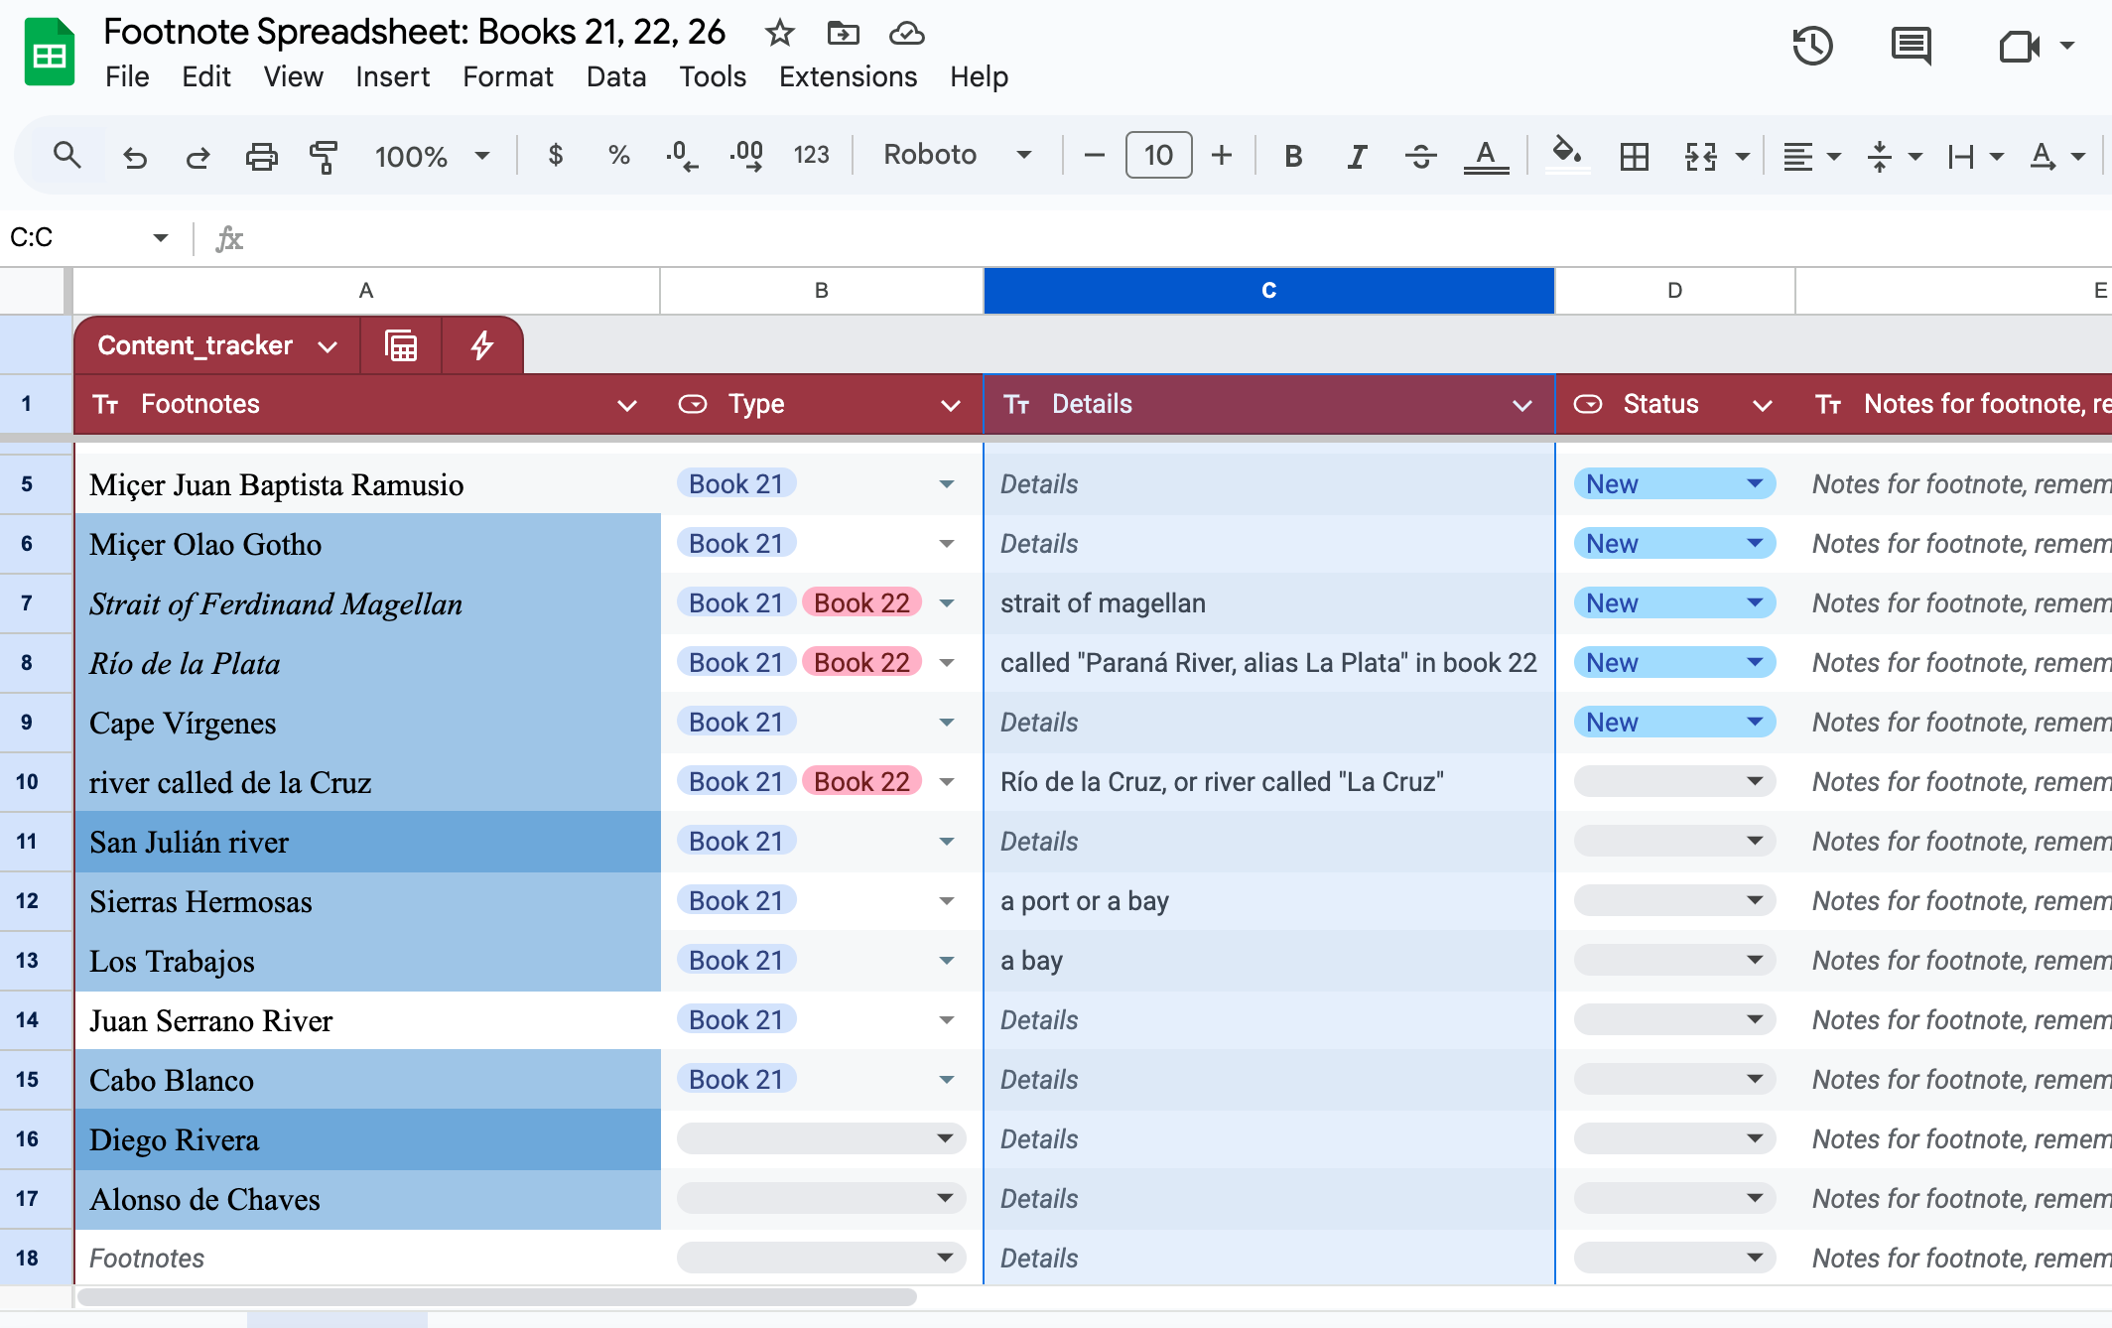Click the paint format icon
2112x1328 pixels.
(324, 156)
